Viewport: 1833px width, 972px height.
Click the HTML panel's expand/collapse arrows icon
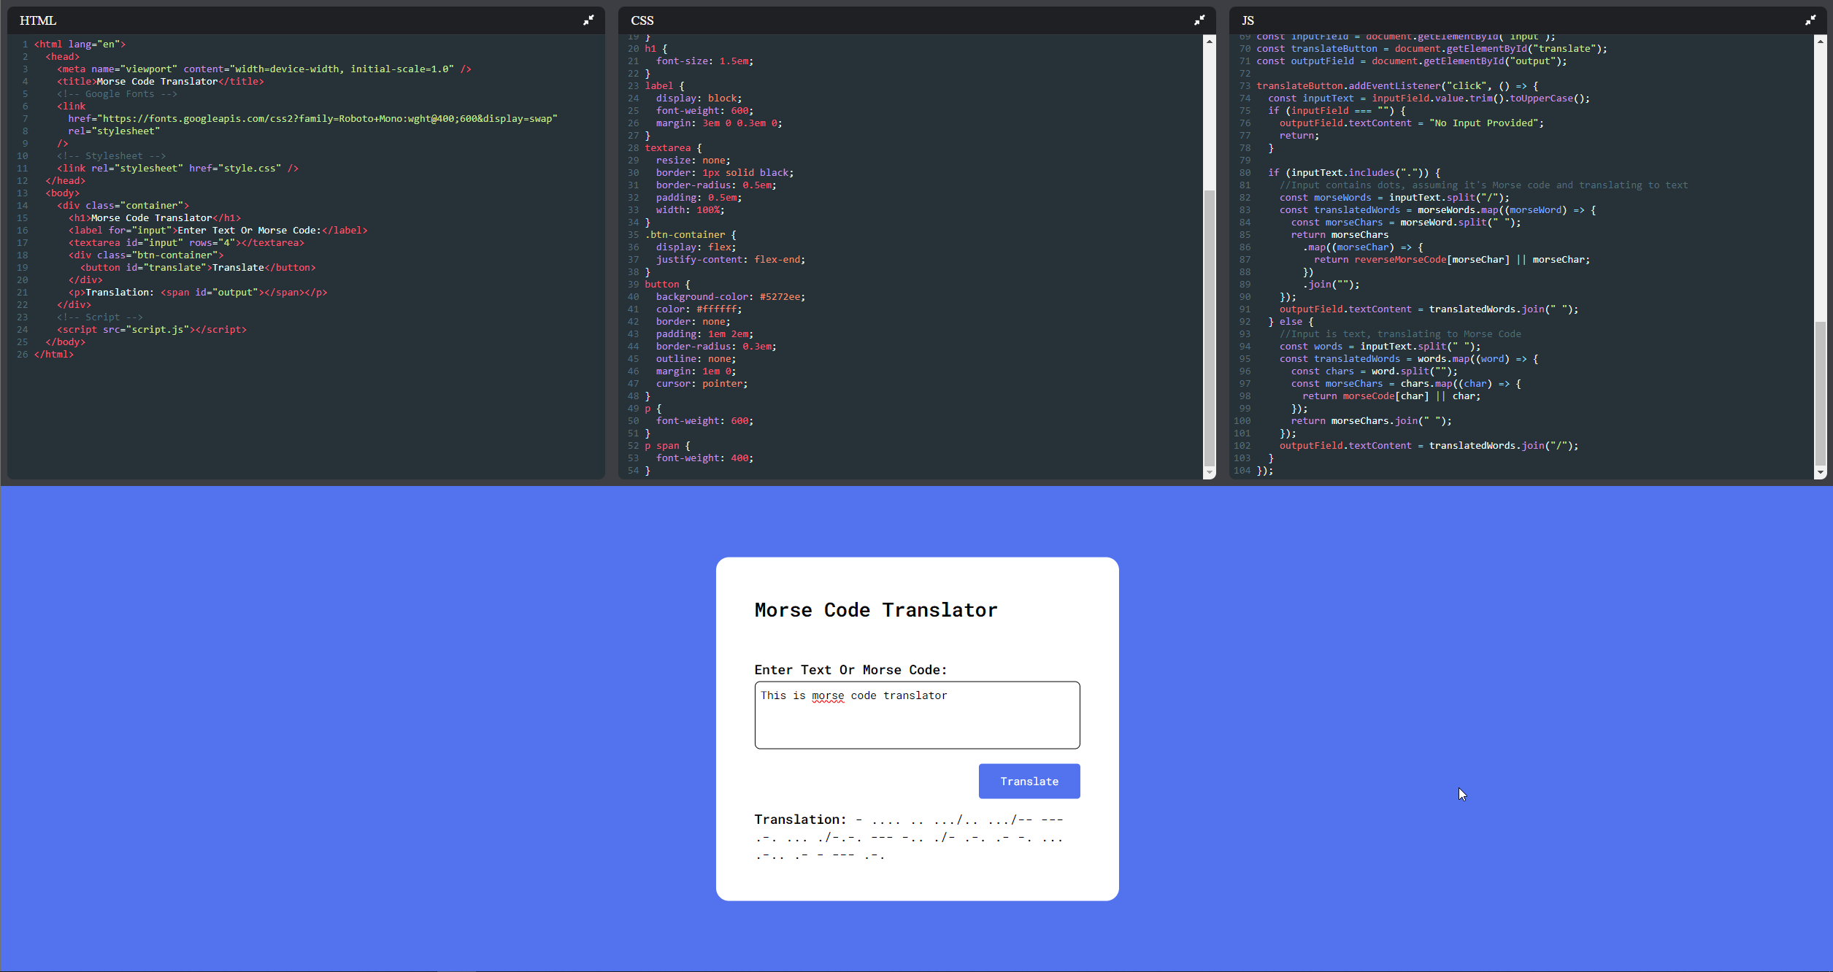click(x=588, y=20)
